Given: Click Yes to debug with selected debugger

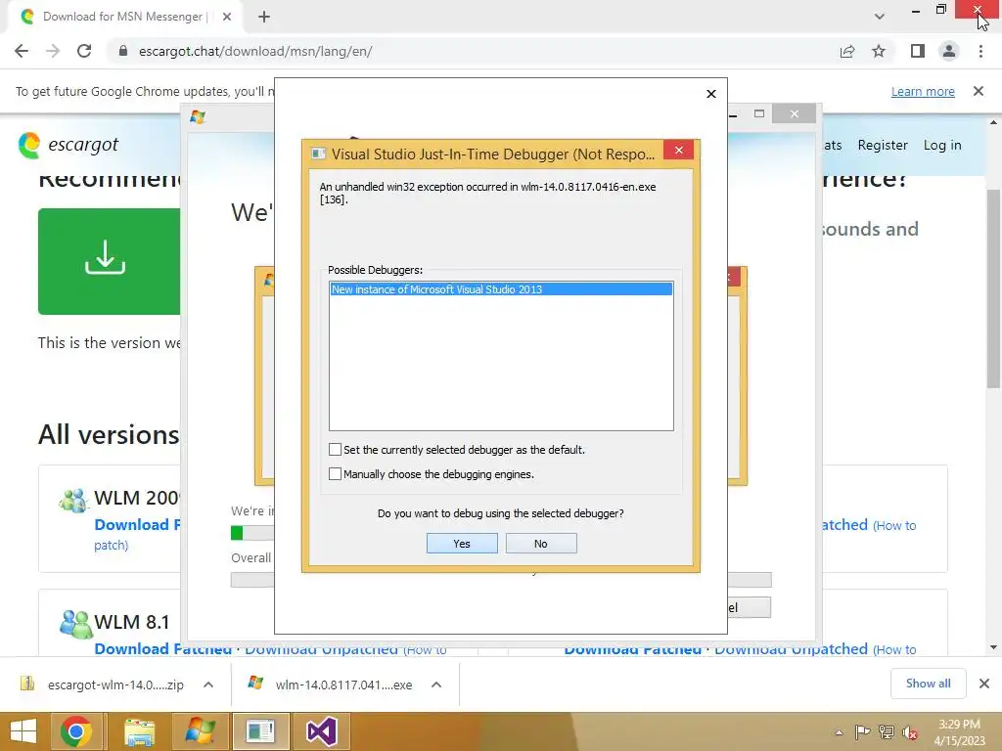Looking at the screenshot, I should (x=462, y=544).
